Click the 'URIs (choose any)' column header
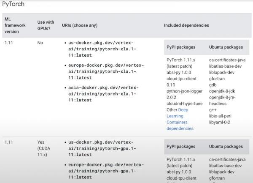 (80, 25)
